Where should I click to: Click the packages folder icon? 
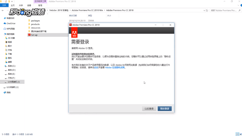coord(29,20)
